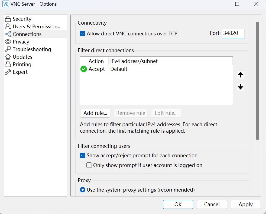
Task: Click the vertical scrollbar thumb
Action: (x=257, y=81)
